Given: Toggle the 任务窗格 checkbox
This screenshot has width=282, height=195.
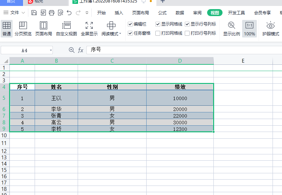Looking at the screenshot, I should [x=130, y=33].
